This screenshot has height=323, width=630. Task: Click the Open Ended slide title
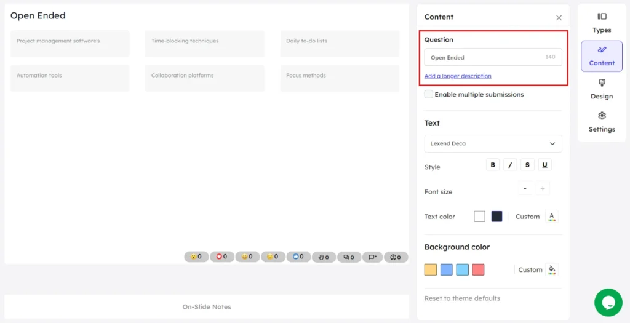[38, 15]
